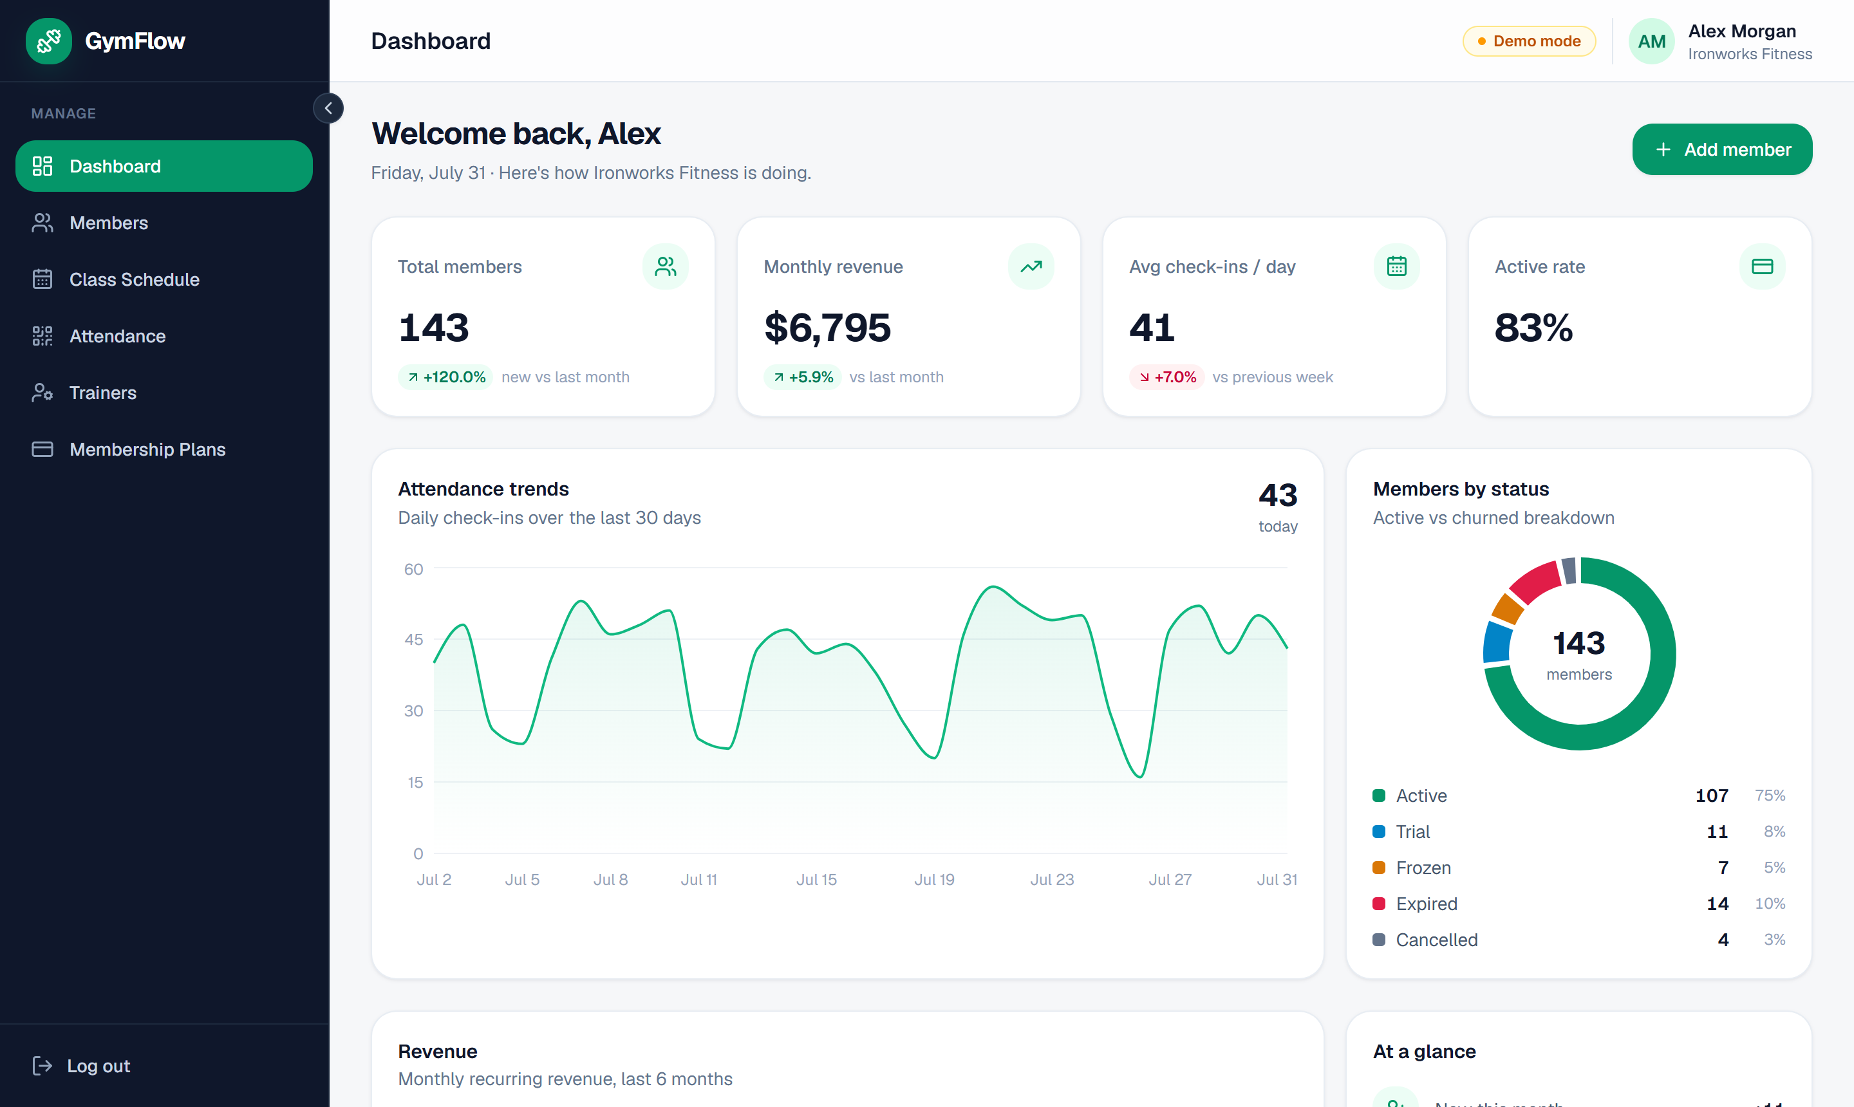The width and height of the screenshot is (1854, 1107).
Task: Click the Total members people icon
Action: click(665, 266)
